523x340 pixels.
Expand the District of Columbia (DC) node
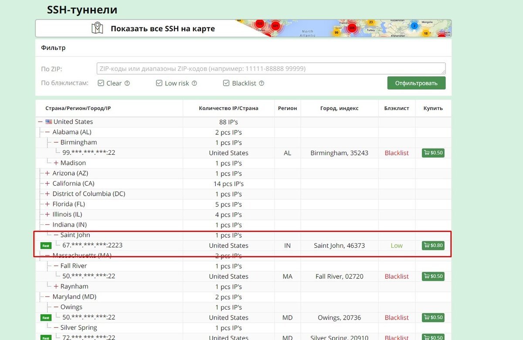pyautogui.click(x=48, y=193)
